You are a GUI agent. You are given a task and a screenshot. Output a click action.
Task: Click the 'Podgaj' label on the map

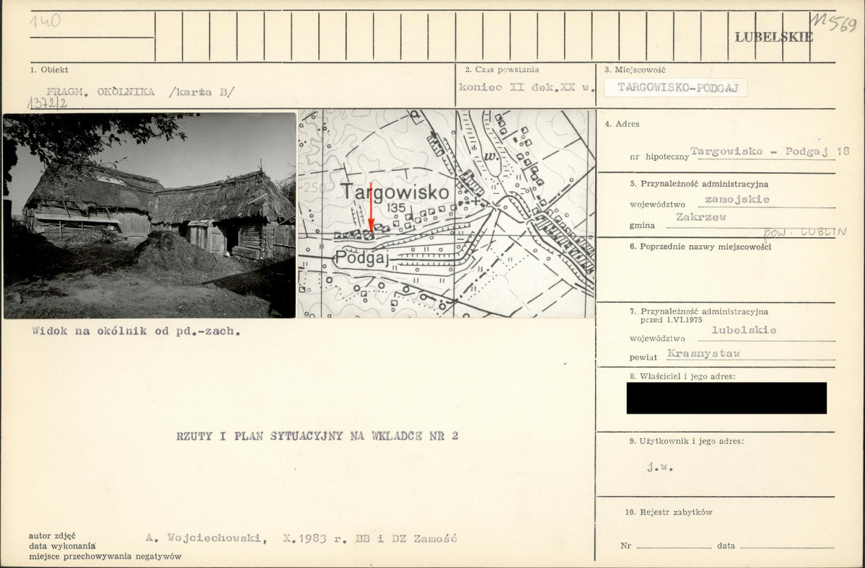pos(367,258)
